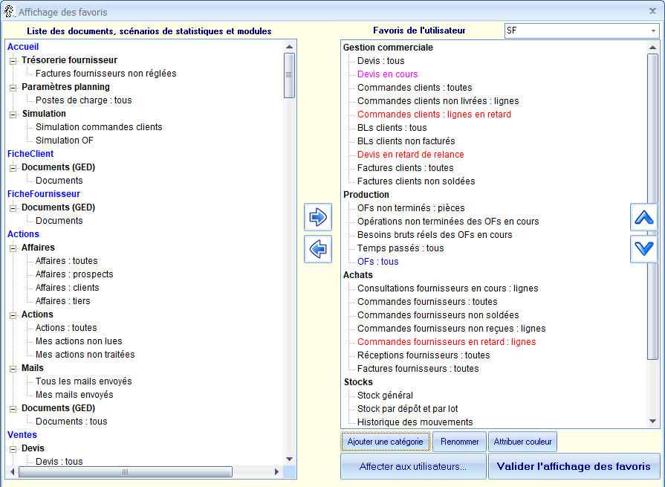Select Commandes fournisseurs en retard : lignes
Viewport: 665px width, 487px height.
tap(446, 342)
